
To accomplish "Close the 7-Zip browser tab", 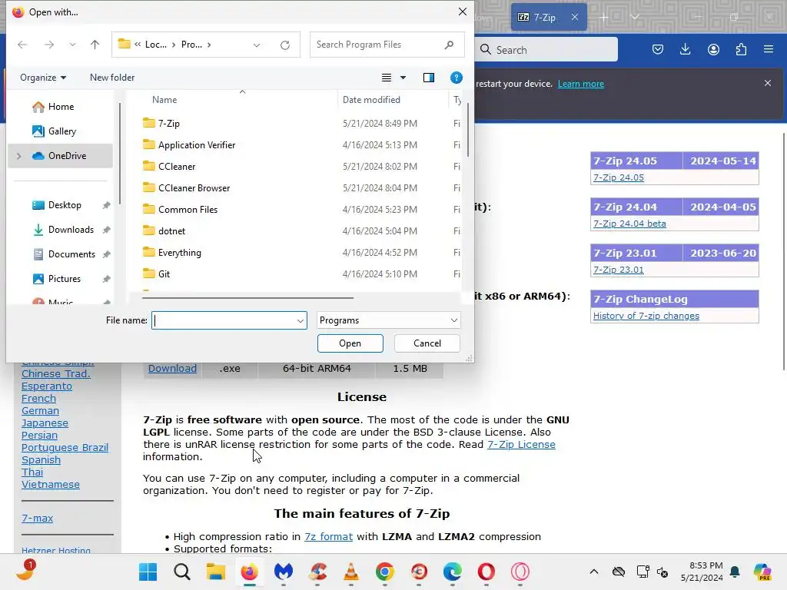I will (x=575, y=17).
